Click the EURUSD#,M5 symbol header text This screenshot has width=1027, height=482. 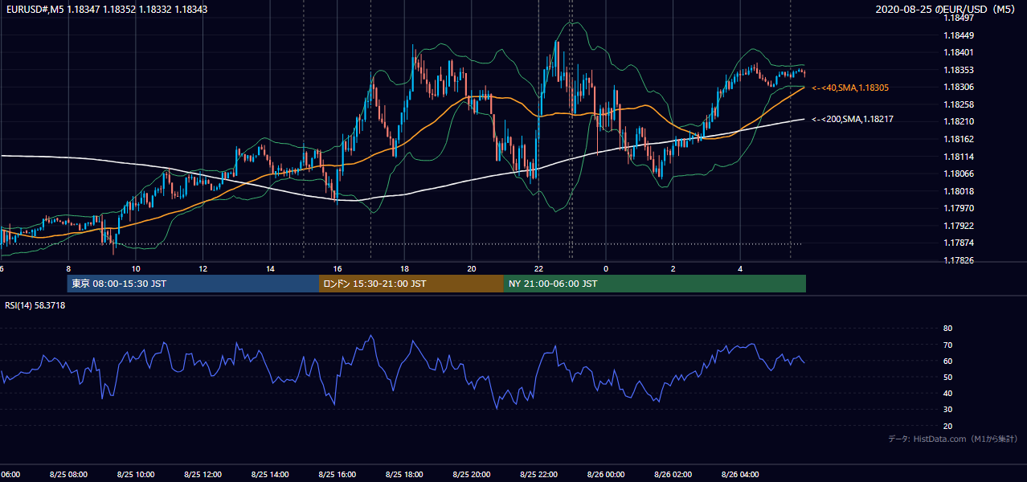pos(106,9)
